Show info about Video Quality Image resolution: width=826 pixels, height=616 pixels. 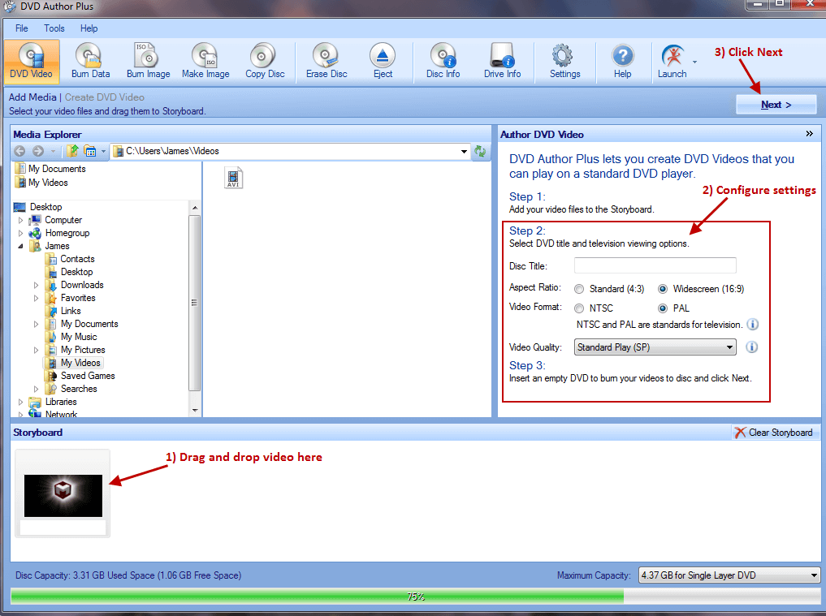click(x=752, y=347)
